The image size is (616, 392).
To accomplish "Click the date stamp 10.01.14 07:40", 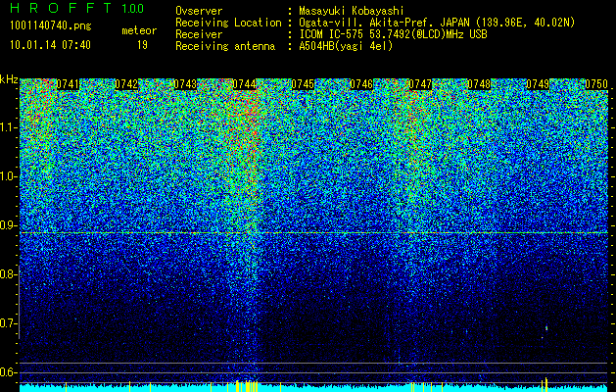I will coord(50,45).
